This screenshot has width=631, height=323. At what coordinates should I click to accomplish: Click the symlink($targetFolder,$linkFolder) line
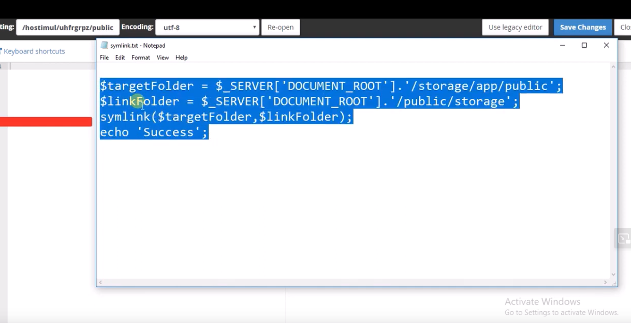226,117
